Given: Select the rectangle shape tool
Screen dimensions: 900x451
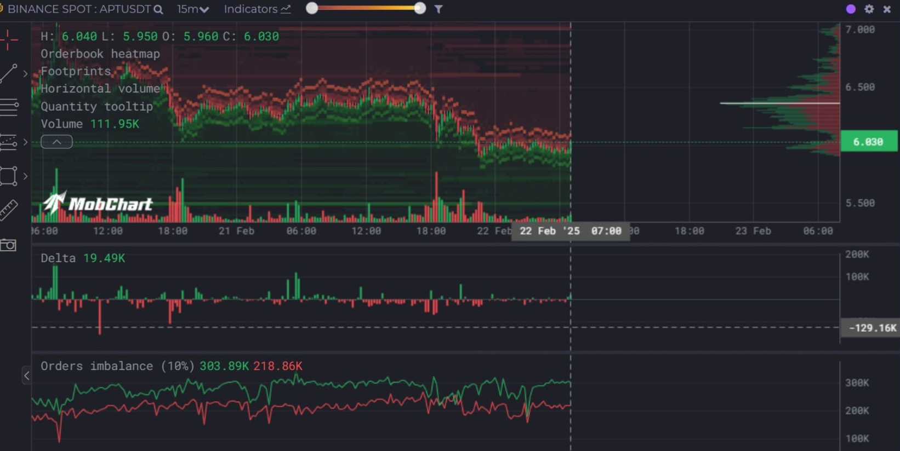Looking at the screenshot, I should coord(9,176).
